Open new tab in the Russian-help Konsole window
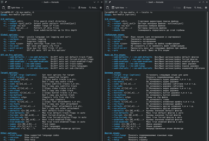Screen dimensions: 209x141 107,8
